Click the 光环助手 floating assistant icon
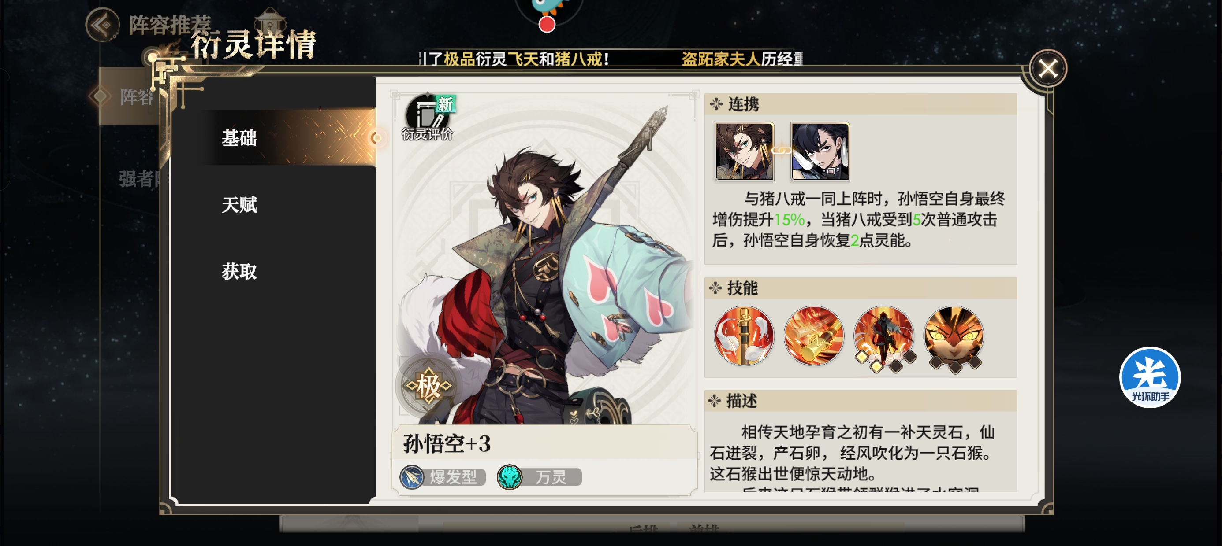Image resolution: width=1222 pixels, height=546 pixels. tap(1149, 377)
